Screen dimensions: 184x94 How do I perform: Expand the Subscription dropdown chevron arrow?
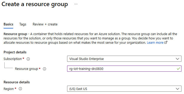coord(177,59)
